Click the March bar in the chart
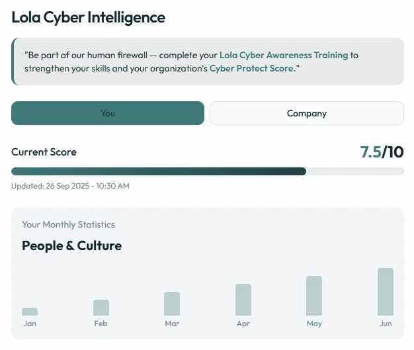 tap(172, 303)
